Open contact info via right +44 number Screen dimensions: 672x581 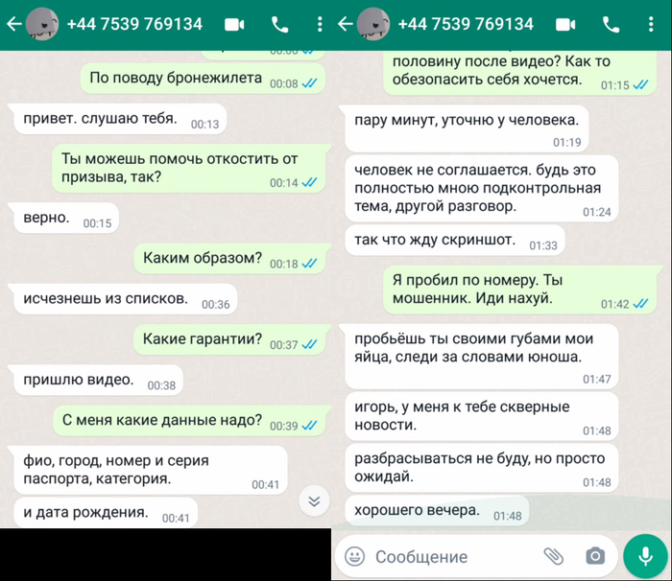point(466,24)
